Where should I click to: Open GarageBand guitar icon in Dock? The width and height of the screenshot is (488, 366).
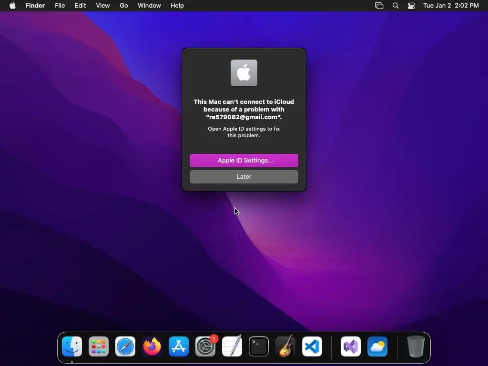click(285, 346)
